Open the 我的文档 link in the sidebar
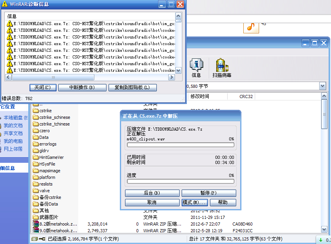 point(13,126)
